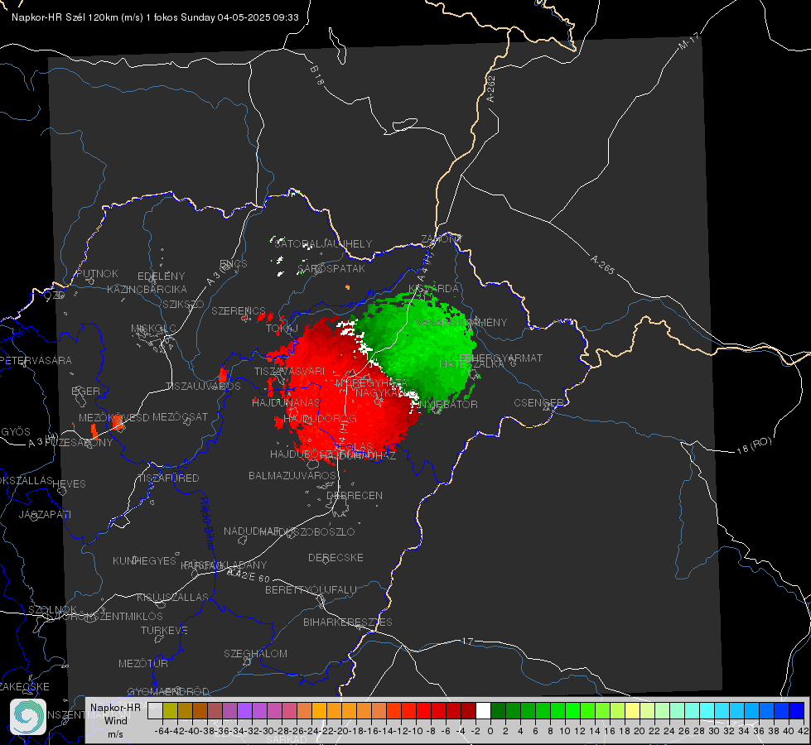The image size is (811, 745).
Task: Select the NÁDUDVAR label
Action: click(251, 531)
